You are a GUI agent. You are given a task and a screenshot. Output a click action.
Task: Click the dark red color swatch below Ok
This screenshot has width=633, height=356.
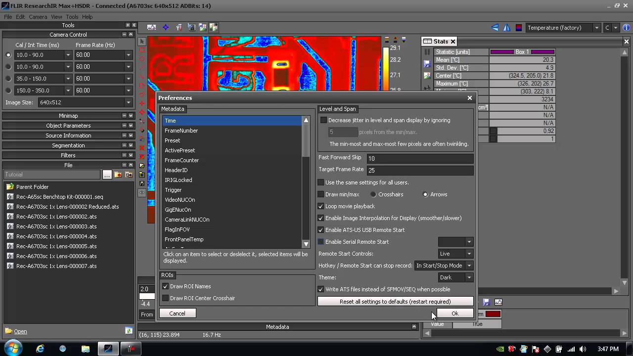pyautogui.click(x=493, y=314)
